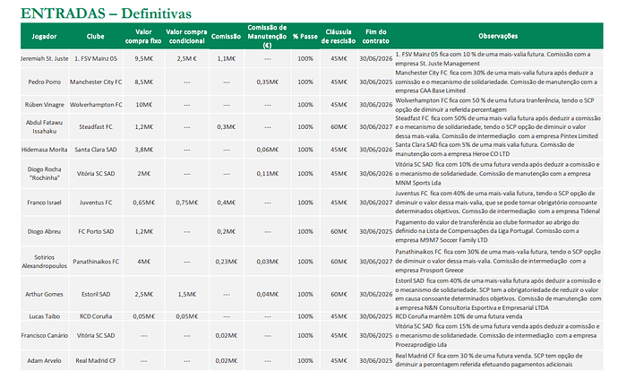
Task: Select player name 'Lucas Taibo'
Action: (44, 316)
